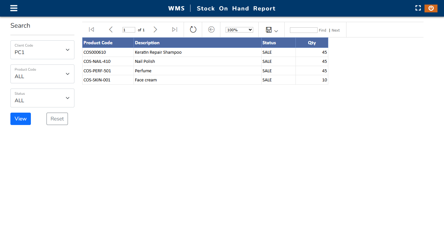Jump to last page of report
Image resolution: width=444 pixels, height=250 pixels.
tap(175, 30)
